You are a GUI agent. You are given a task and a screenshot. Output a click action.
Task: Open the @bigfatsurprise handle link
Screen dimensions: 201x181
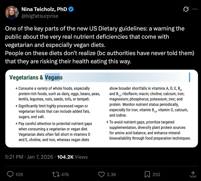point(40,16)
